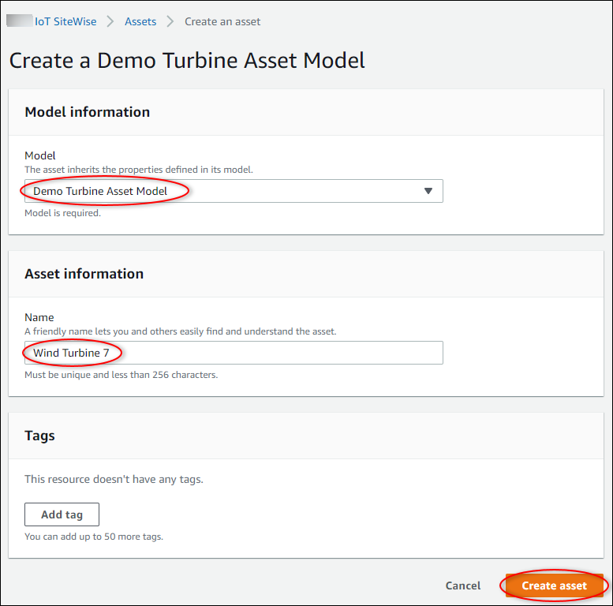The image size is (613, 606).
Task: Click the 'up to 50 more tags' note
Action: click(93, 537)
